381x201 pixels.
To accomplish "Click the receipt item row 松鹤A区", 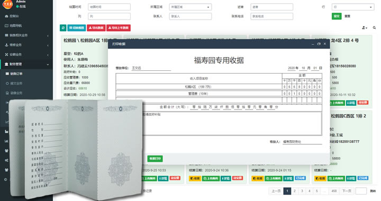I will (x=199, y=87).
